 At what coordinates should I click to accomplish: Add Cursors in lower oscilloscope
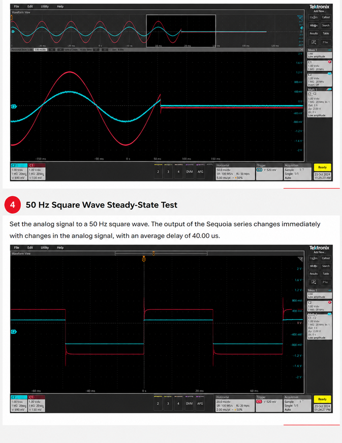(x=314, y=258)
